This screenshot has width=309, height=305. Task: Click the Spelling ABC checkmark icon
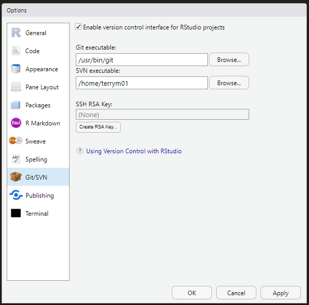(16, 159)
